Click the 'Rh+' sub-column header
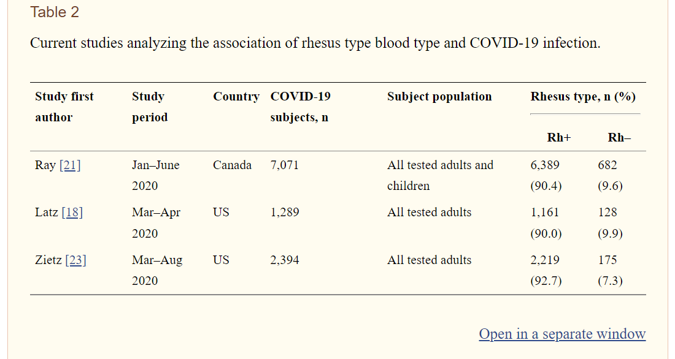Image resolution: width=675 pixels, height=359 pixels. (558, 137)
